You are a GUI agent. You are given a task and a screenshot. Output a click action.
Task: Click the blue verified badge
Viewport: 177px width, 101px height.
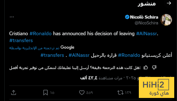click(x=127, y=17)
